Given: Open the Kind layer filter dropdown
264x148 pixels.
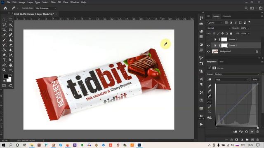Looking at the screenshot, I should [x=215, y=23].
